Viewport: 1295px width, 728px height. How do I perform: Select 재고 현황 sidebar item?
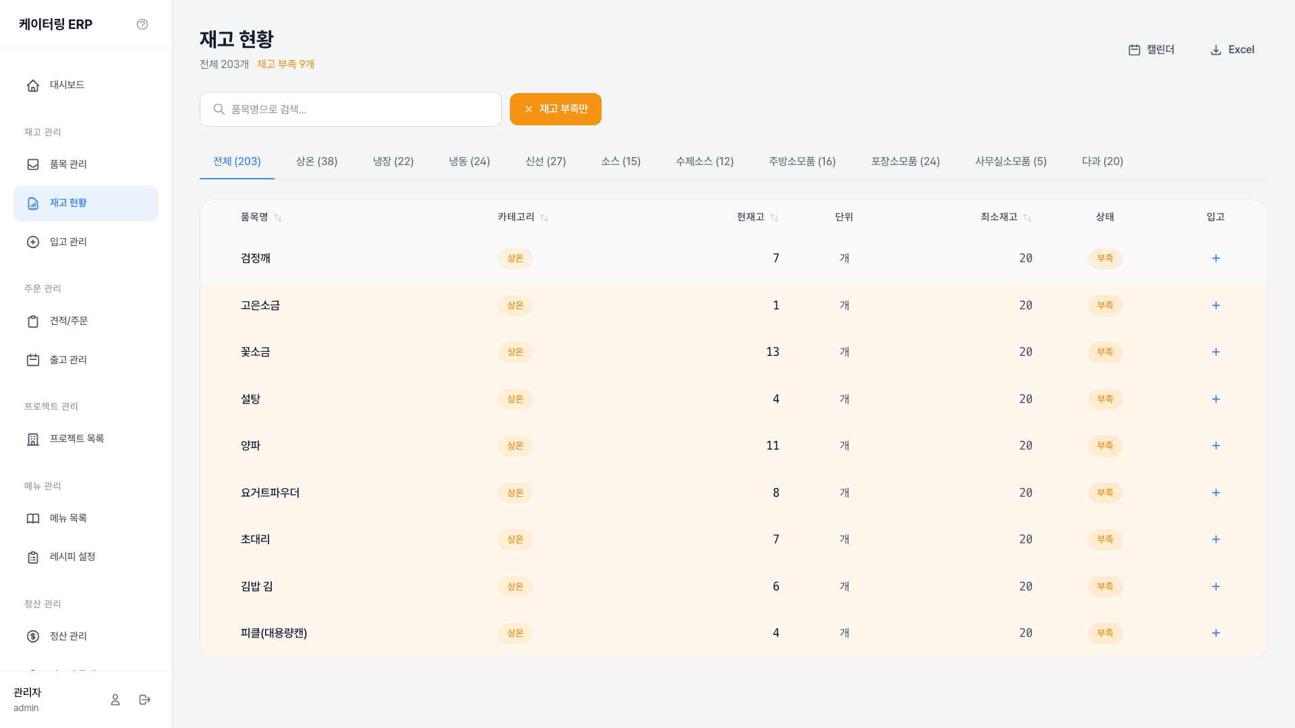[x=86, y=204]
